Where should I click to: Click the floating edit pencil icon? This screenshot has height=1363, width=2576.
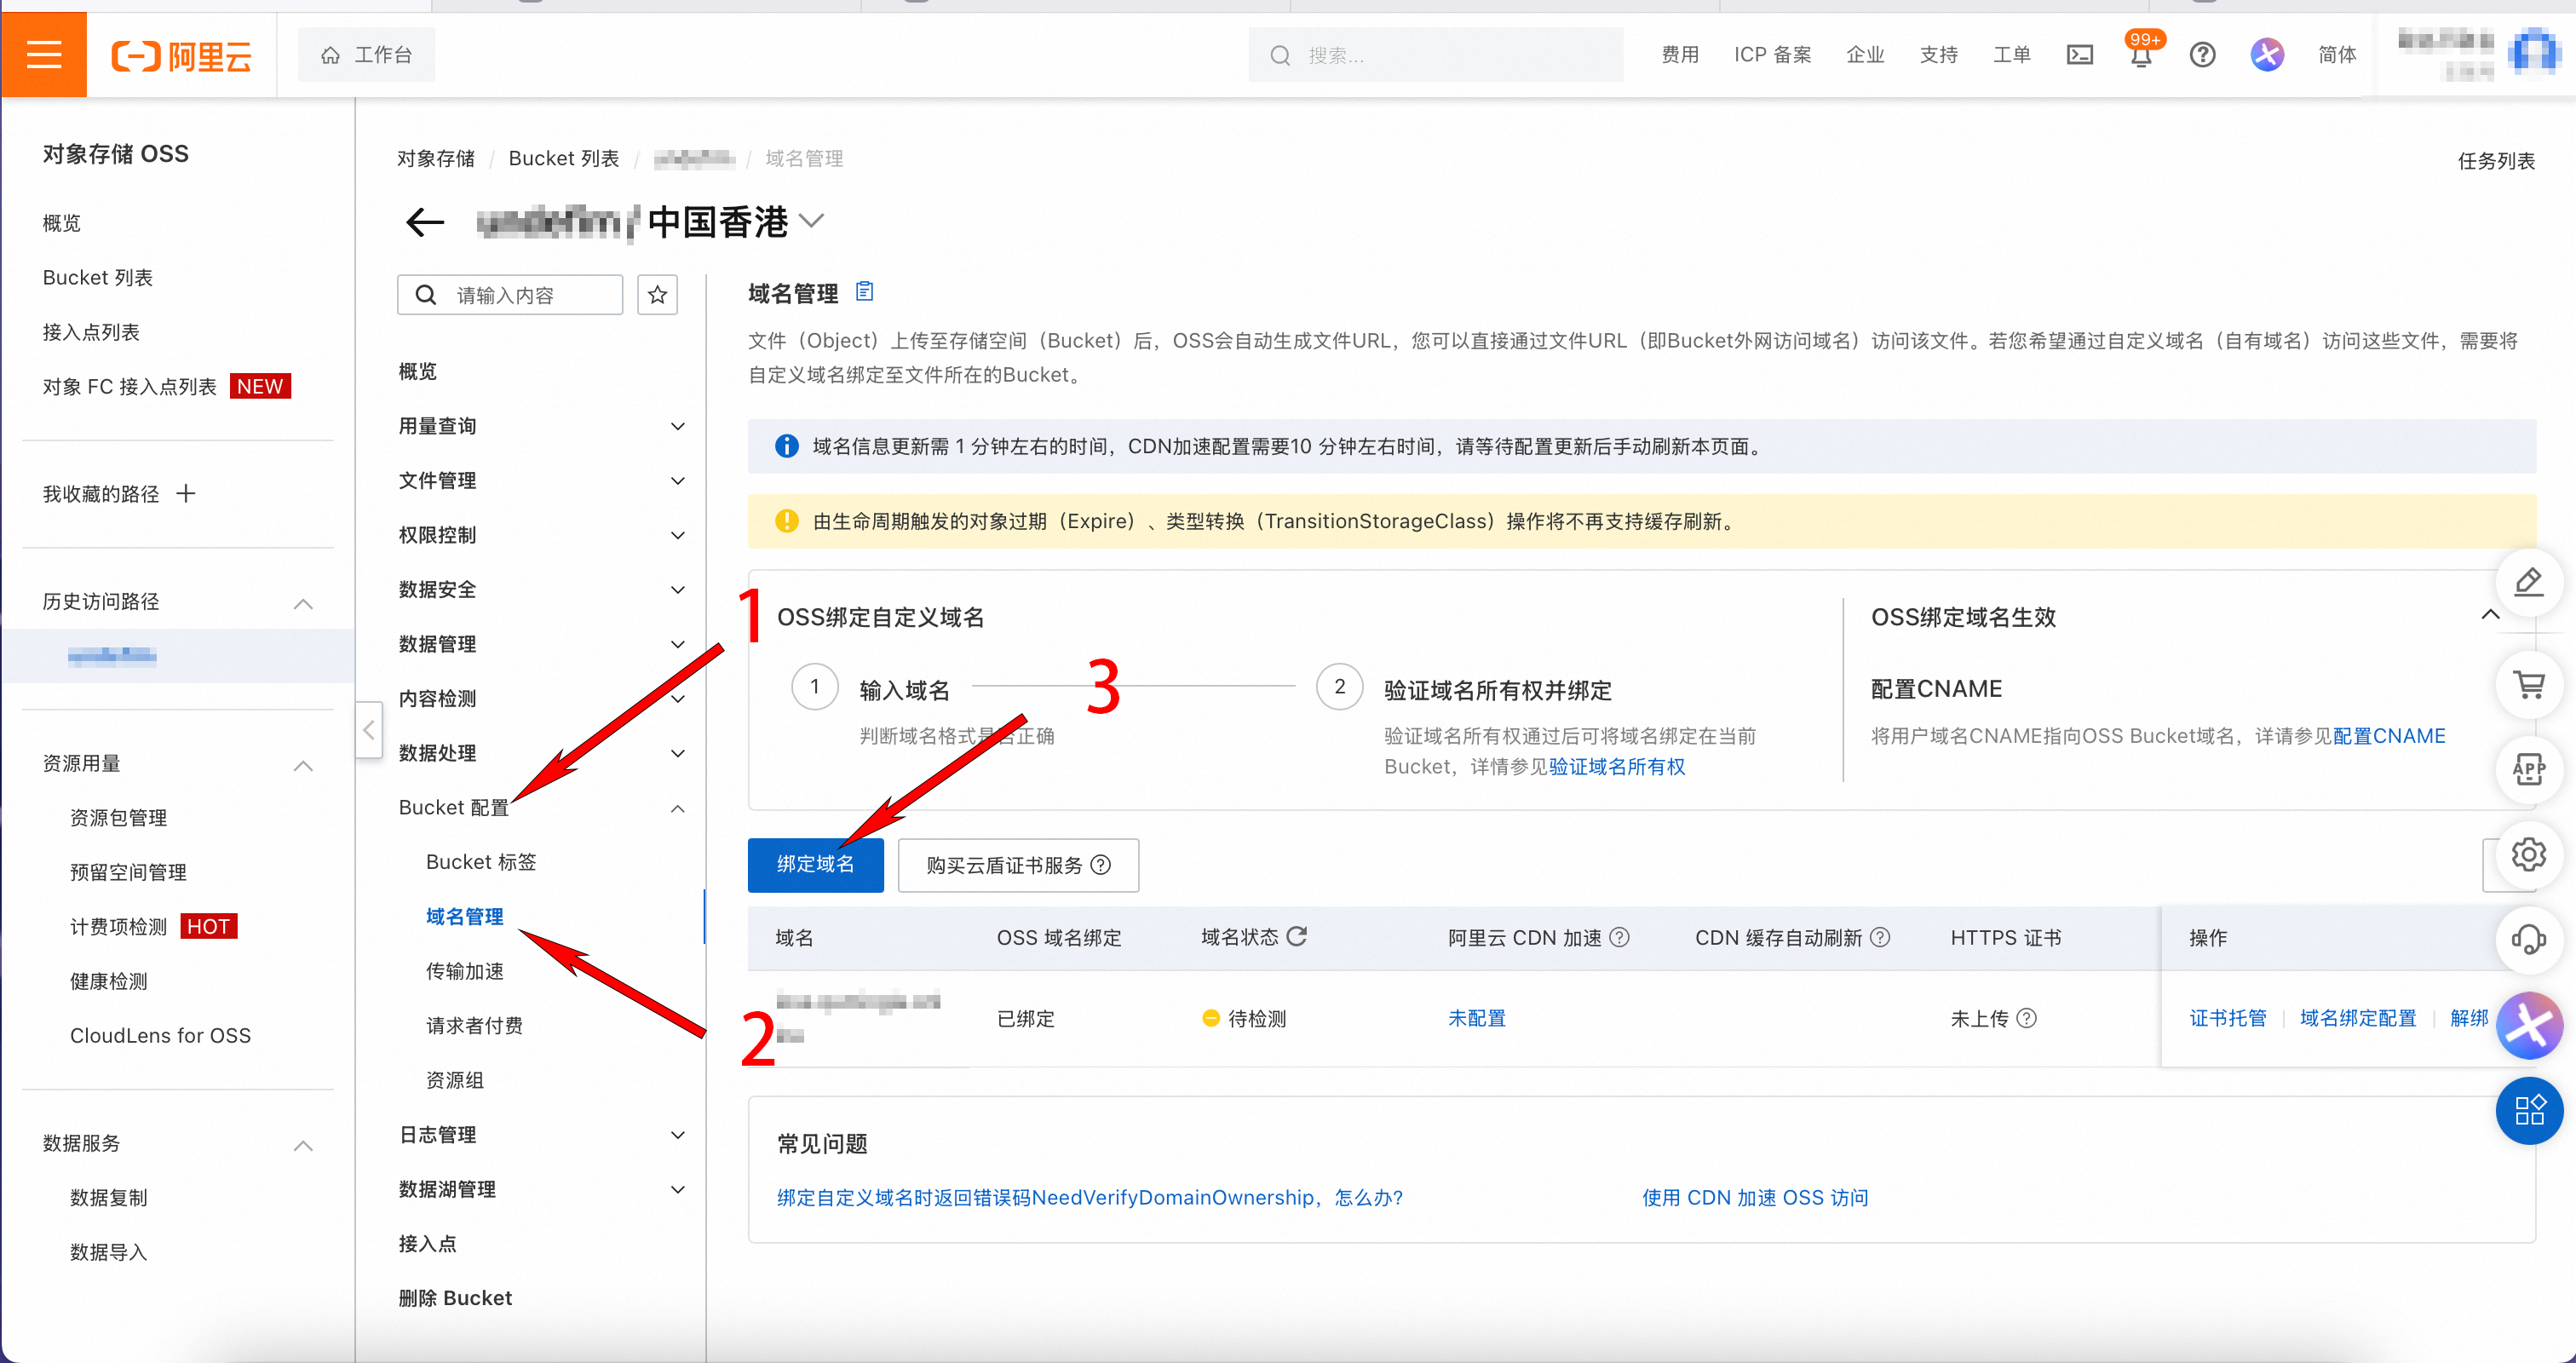(2529, 582)
